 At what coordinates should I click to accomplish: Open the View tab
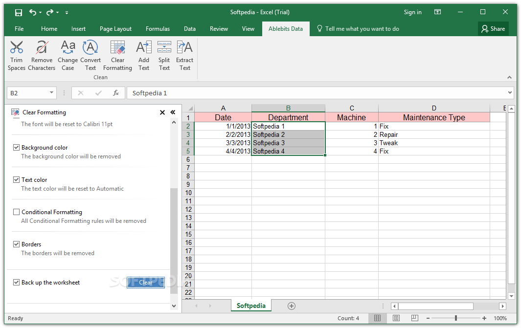pos(248,29)
